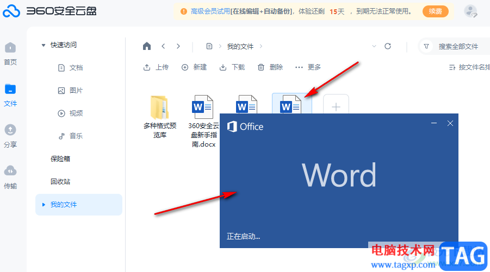Open 文档 under quick access
The height and width of the screenshot is (272, 490).
tap(71, 68)
